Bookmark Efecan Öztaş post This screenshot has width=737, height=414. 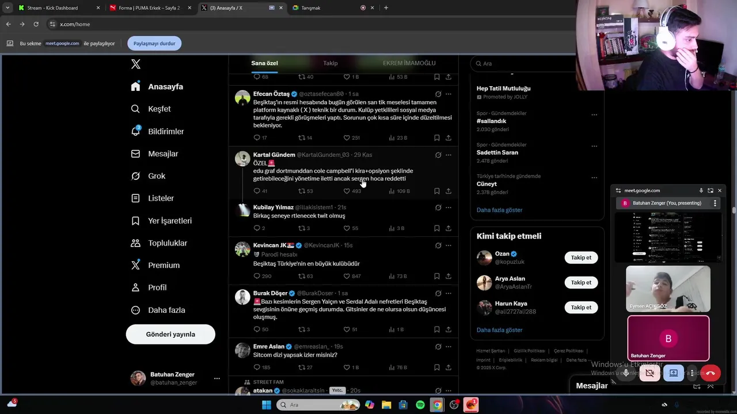(437, 138)
